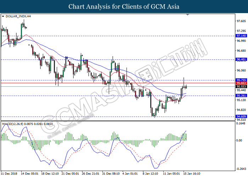This screenshot has height=177, width=248.
Task: Click the Chart Analysis for Clients header title
Action: [x=124, y=7]
